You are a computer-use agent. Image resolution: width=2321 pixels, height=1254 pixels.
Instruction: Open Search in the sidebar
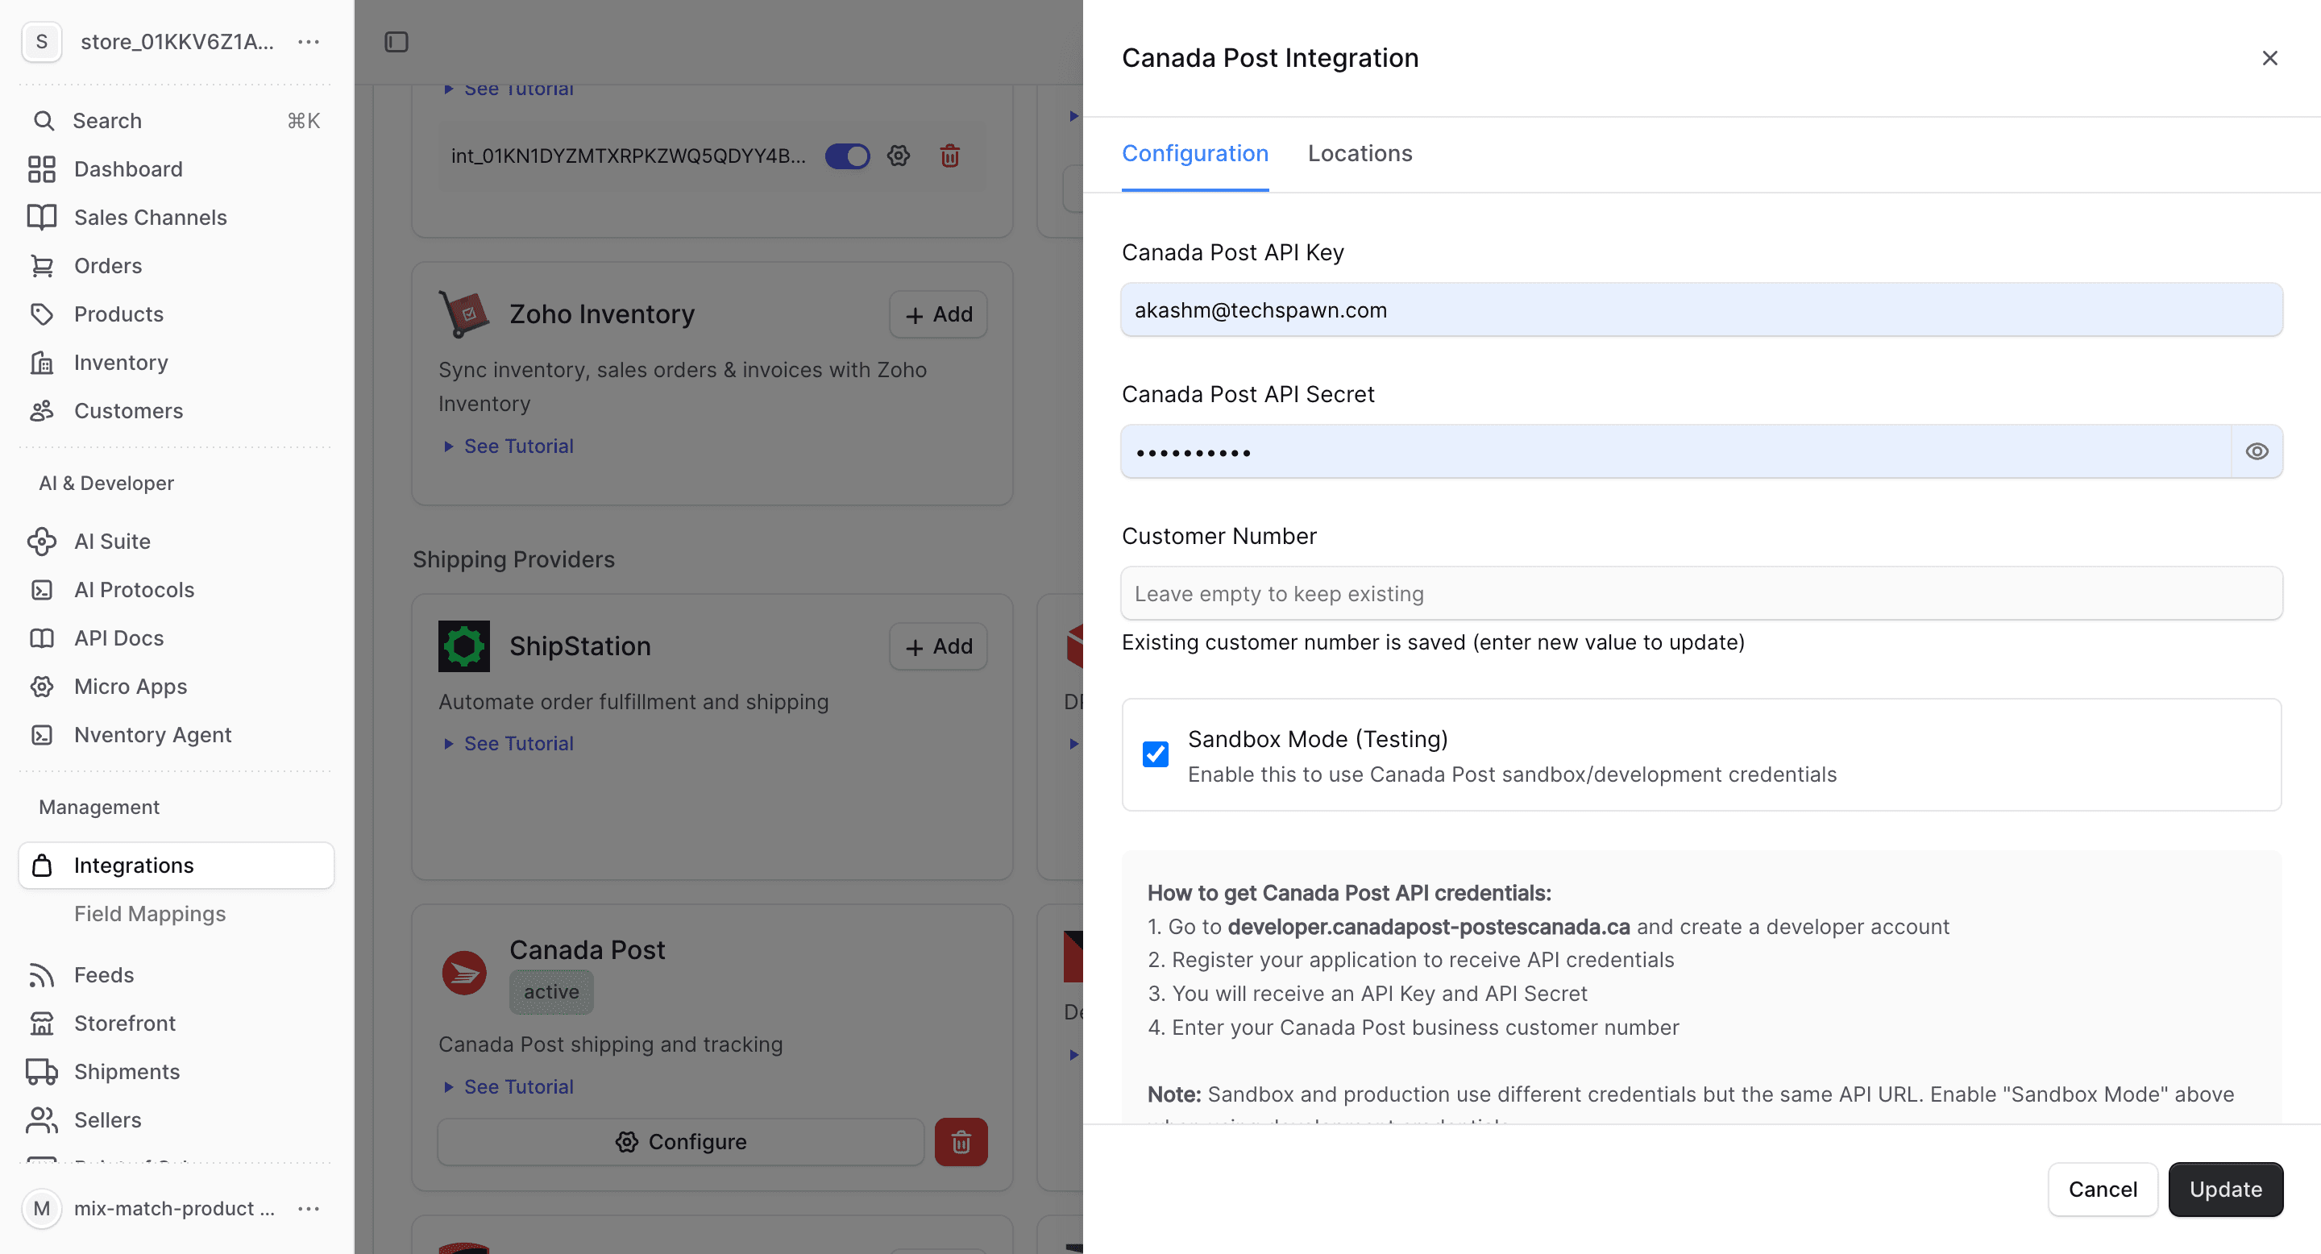(x=176, y=121)
